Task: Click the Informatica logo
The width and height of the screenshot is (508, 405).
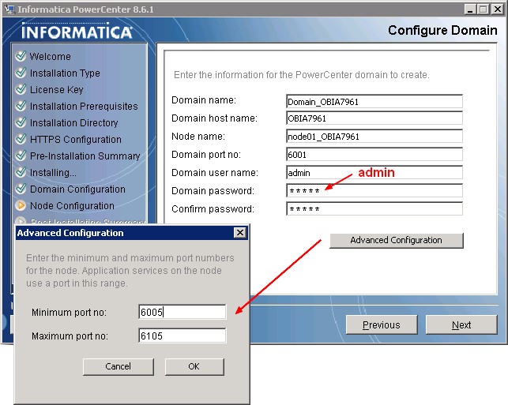Action: pos(77,32)
